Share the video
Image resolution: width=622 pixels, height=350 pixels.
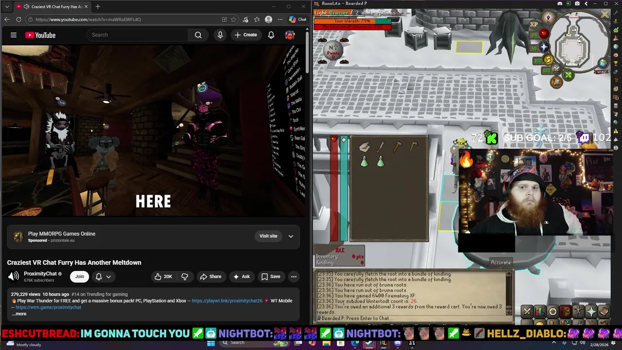pos(210,277)
